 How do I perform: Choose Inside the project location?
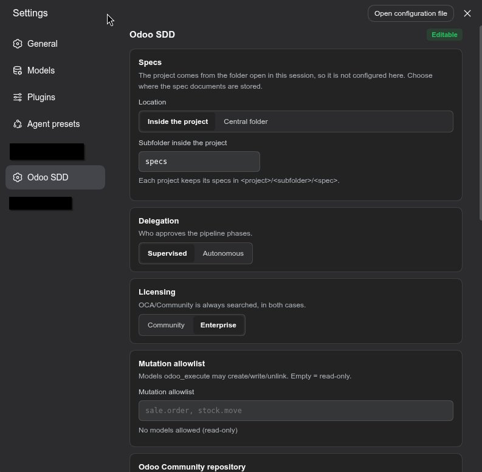[177, 121]
